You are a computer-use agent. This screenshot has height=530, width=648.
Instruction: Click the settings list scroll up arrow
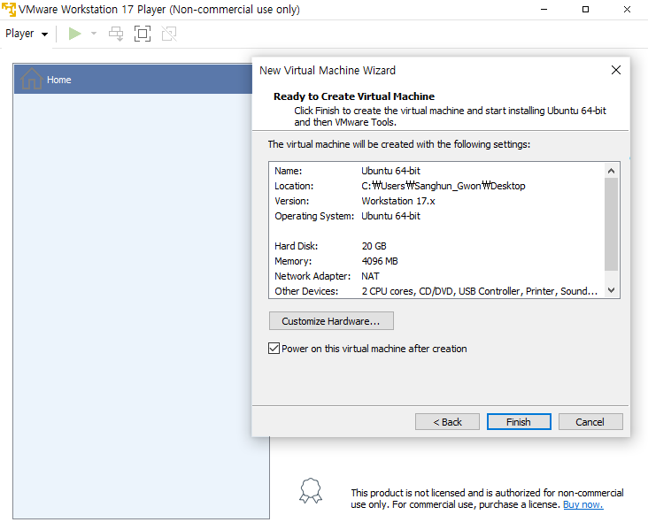click(611, 170)
